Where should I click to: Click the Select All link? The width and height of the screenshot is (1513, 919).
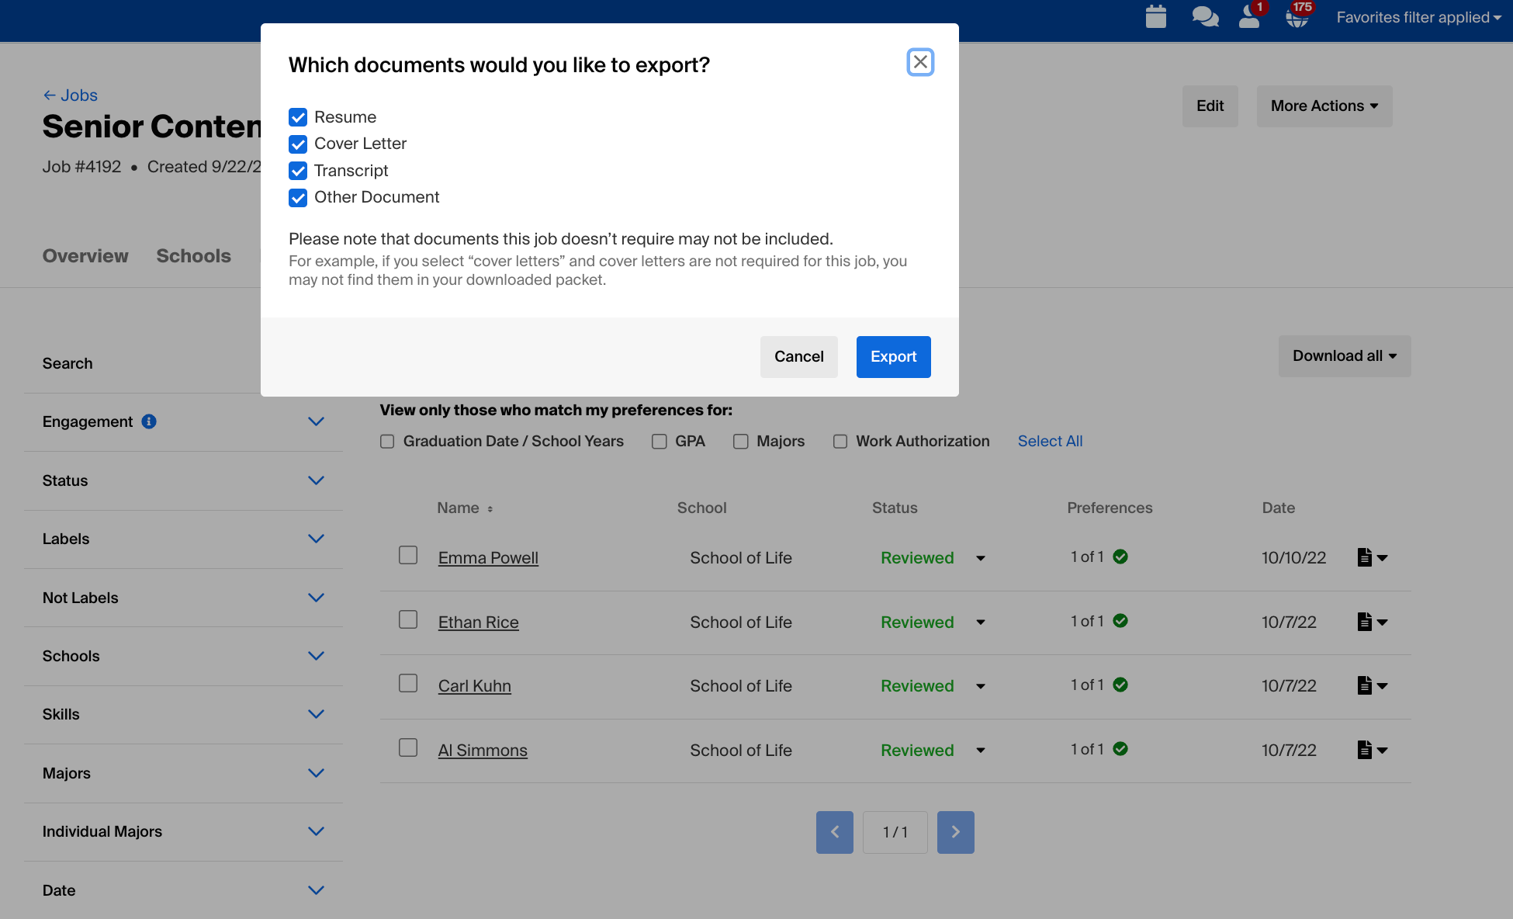[x=1049, y=441]
